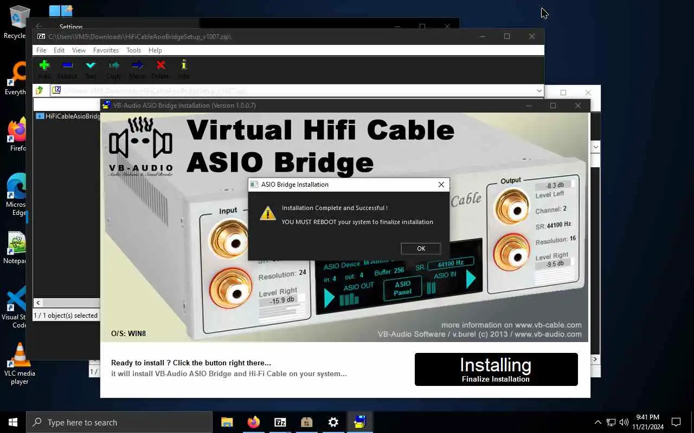Open the File menu in 7-Zip
Image resolution: width=694 pixels, height=433 pixels.
pyautogui.click(x=41, y=50)
